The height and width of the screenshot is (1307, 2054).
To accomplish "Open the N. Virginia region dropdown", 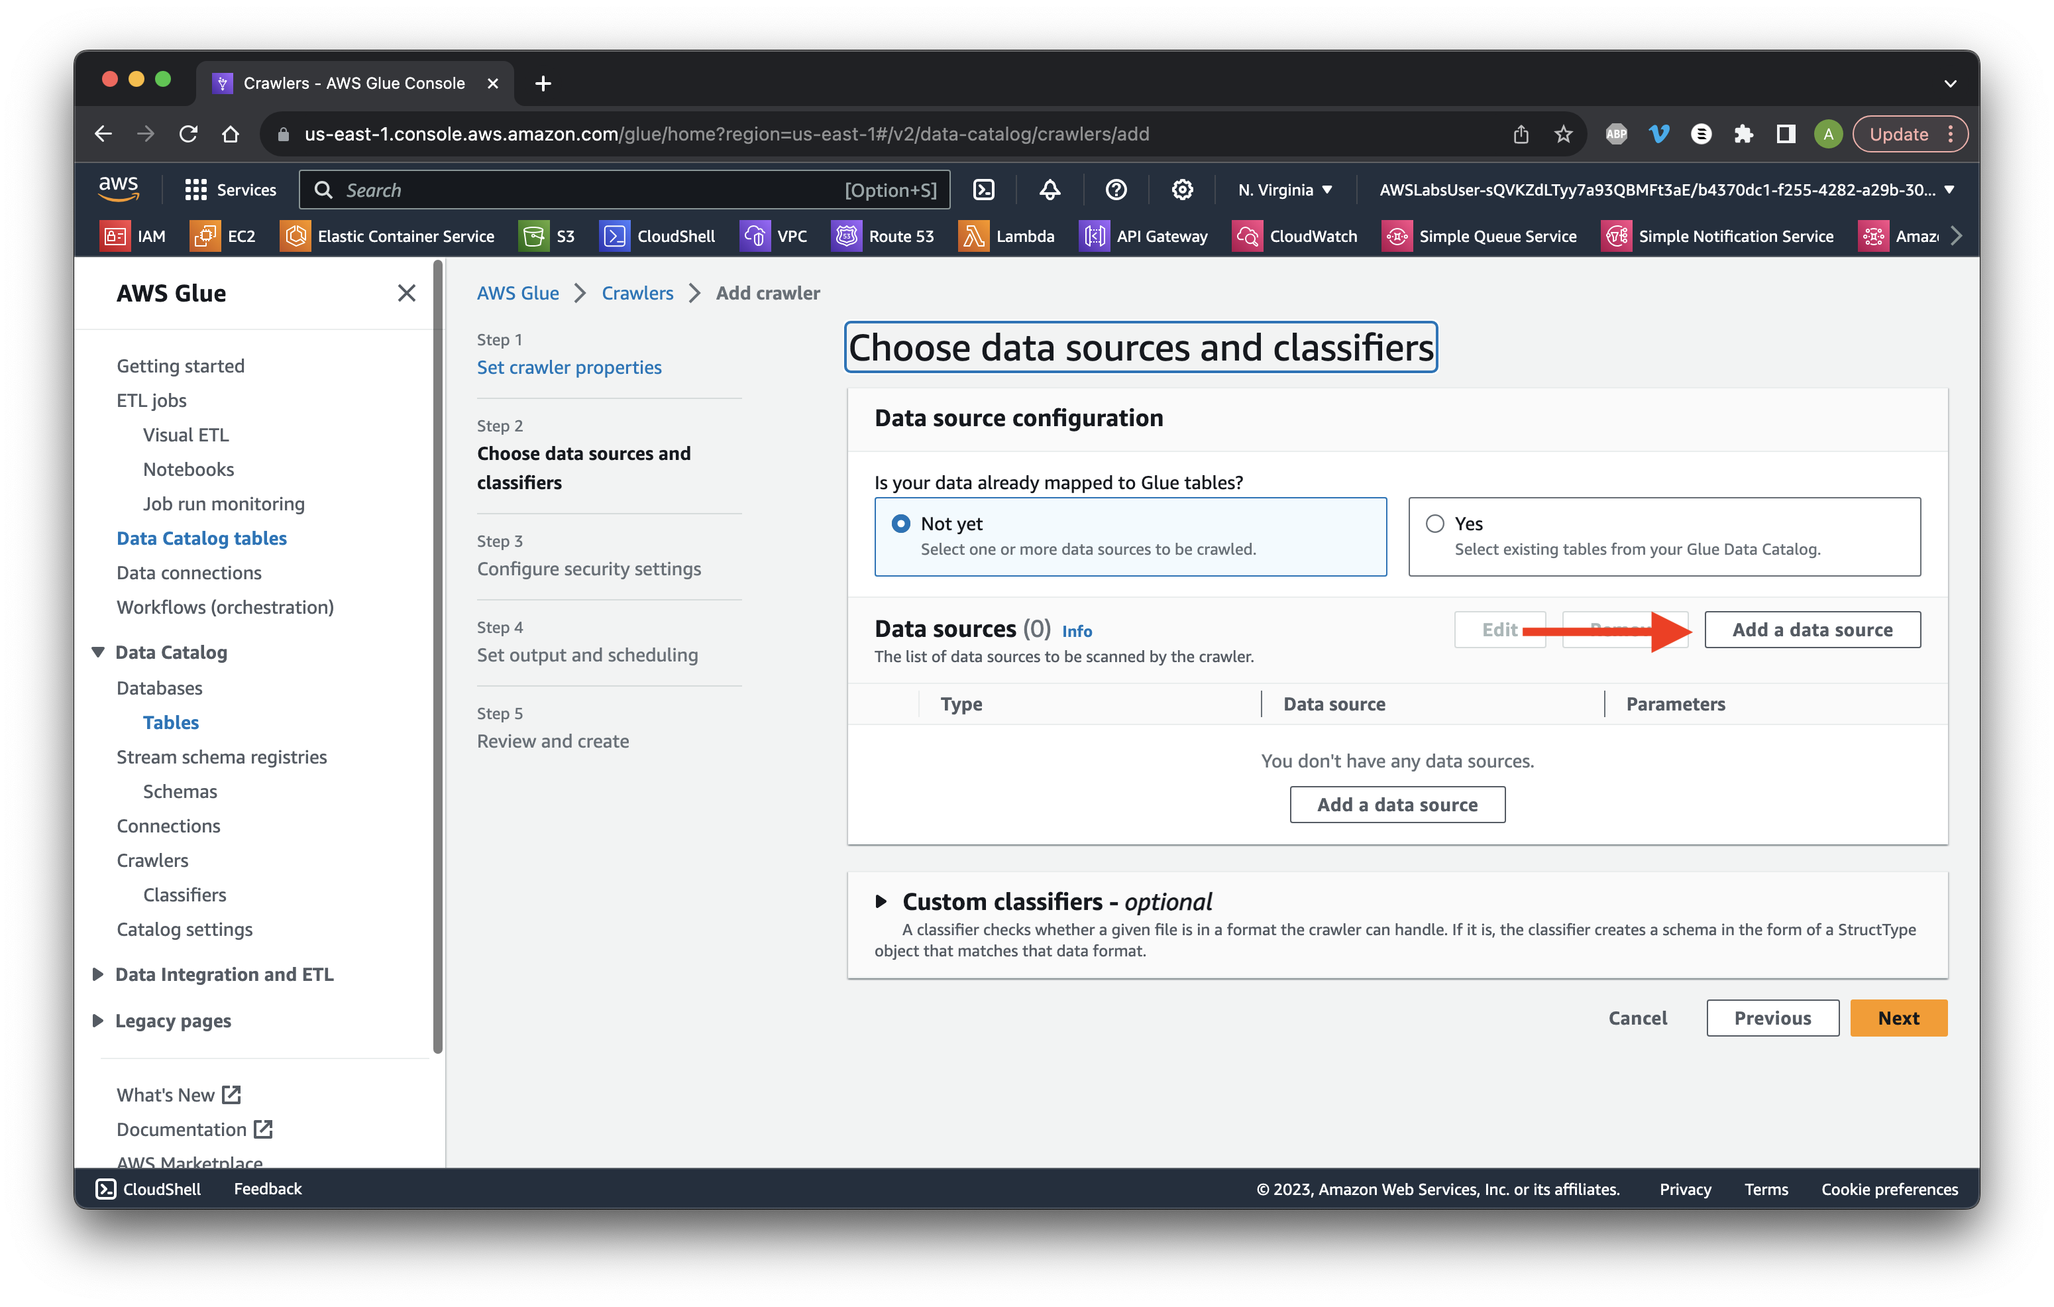I will [1285, 190].
